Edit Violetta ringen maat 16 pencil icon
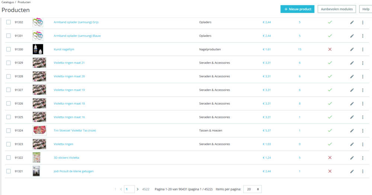The height and width of the screenshot is (195, 372). click(352, 117)
